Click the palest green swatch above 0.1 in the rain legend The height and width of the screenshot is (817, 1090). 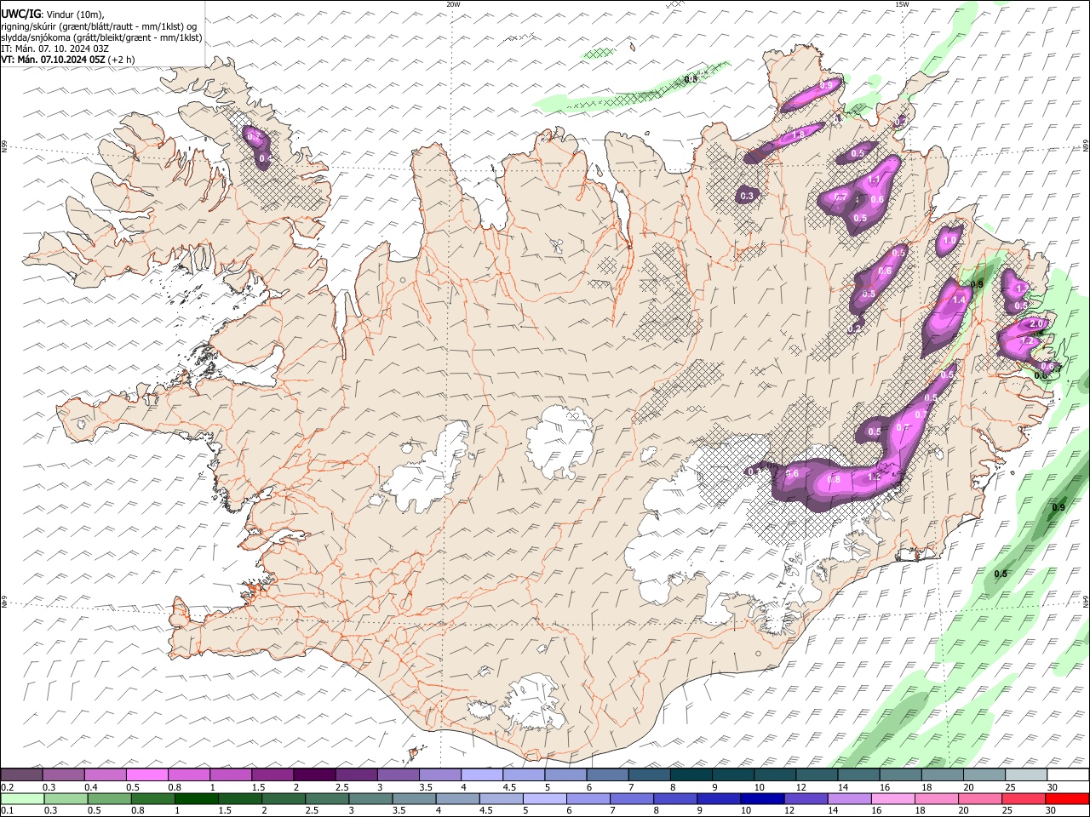click(22, 798)
